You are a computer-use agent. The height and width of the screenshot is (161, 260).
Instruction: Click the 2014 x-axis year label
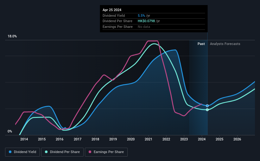[24, 139]
